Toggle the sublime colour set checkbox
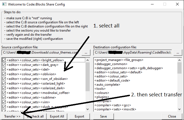The image size is (184, 120). coord(4,97)
